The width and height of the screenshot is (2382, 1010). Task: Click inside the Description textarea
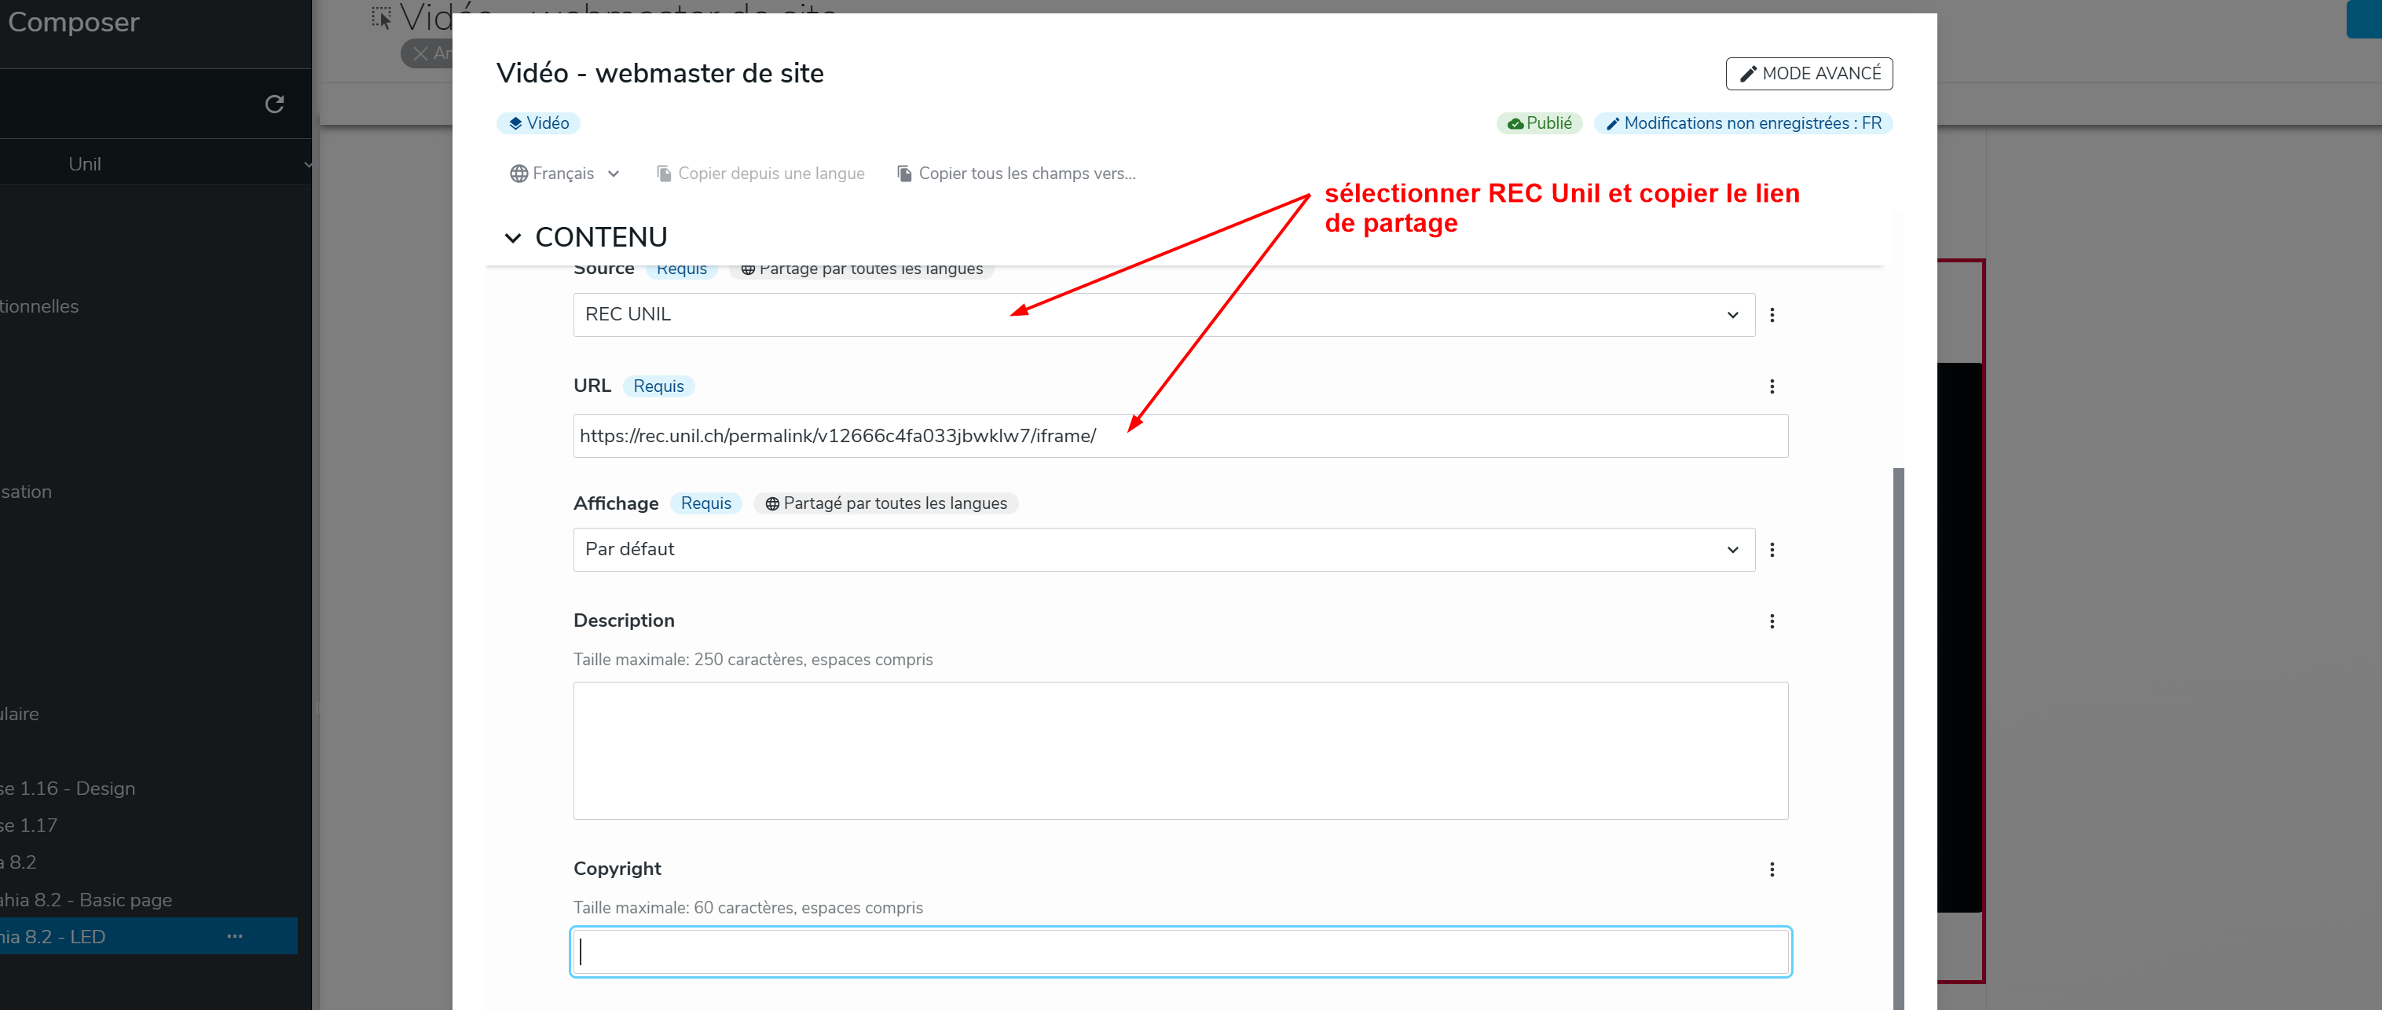tap(1179, 750)
